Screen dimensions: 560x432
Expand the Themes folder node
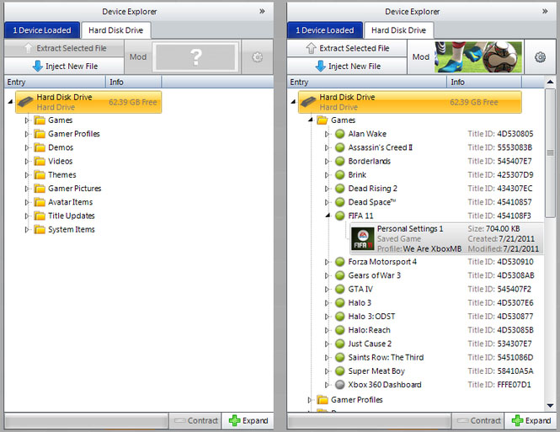coord(27,175)
